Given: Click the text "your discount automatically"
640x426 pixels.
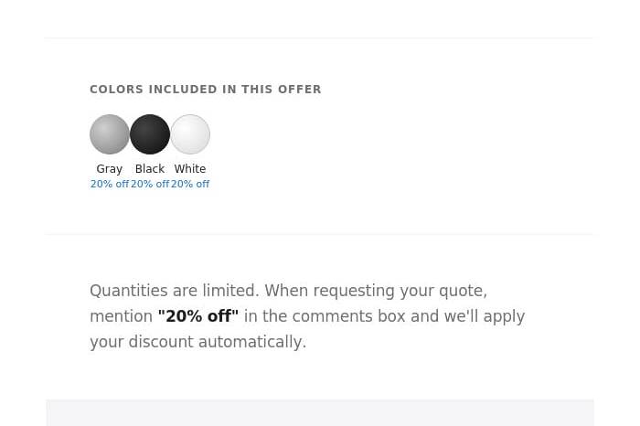Looking at the screenshot, I should [x=197, y=342].
